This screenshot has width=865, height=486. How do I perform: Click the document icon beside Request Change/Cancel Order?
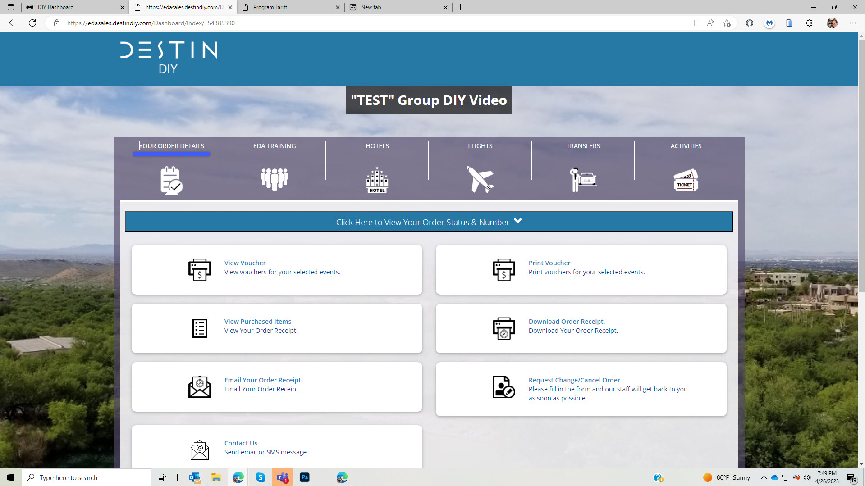coord(504,387)
